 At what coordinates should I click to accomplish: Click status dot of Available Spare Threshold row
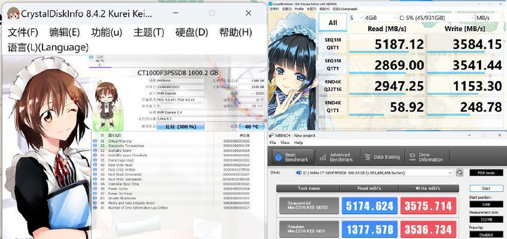pyautogui.click(x=95, y=155)
